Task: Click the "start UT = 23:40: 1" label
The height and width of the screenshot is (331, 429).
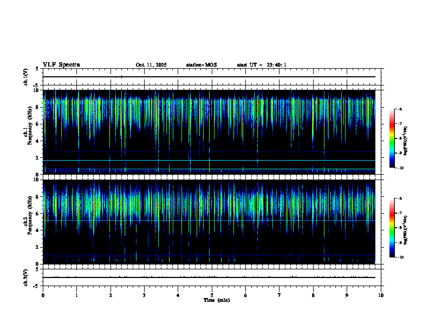Action: tap(262, 65)
